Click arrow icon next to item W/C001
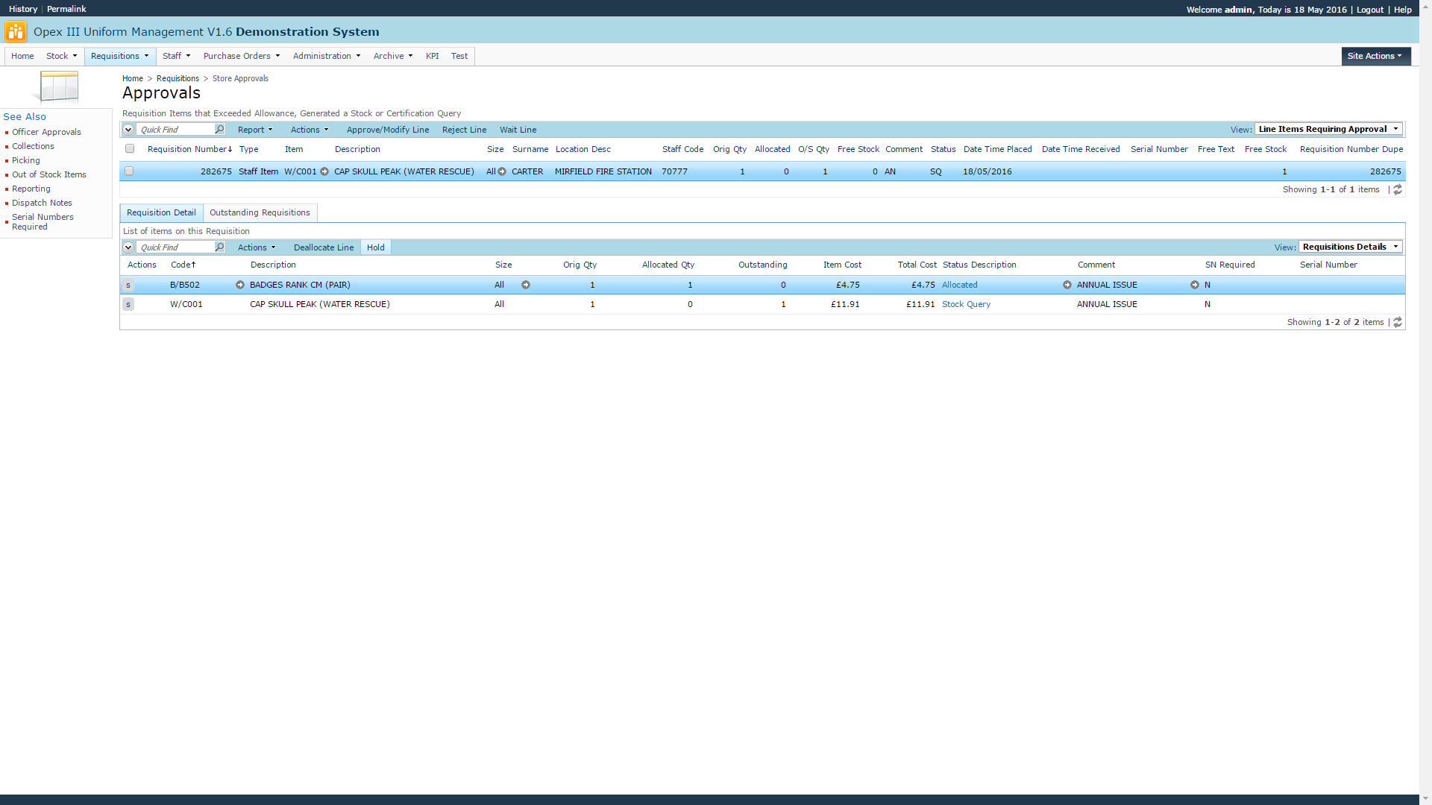Image resolution: width=1432 pixels, height=805 pixels. (324, 171)
